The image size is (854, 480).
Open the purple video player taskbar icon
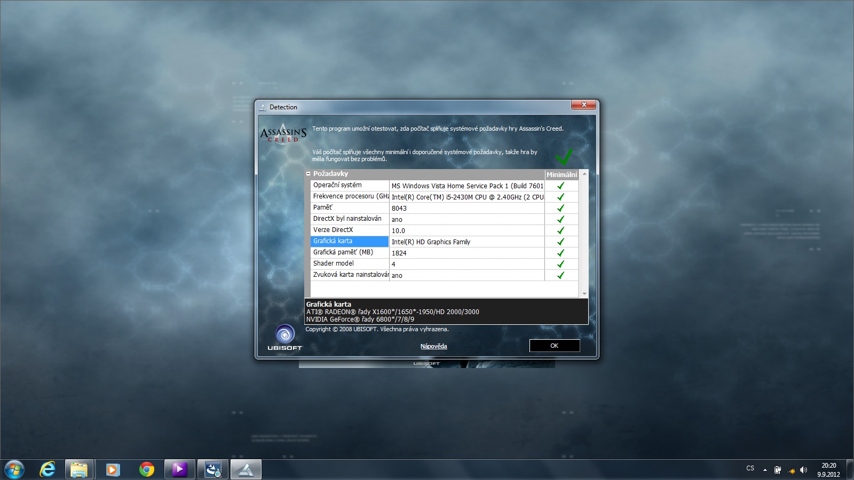click(179, 469)
